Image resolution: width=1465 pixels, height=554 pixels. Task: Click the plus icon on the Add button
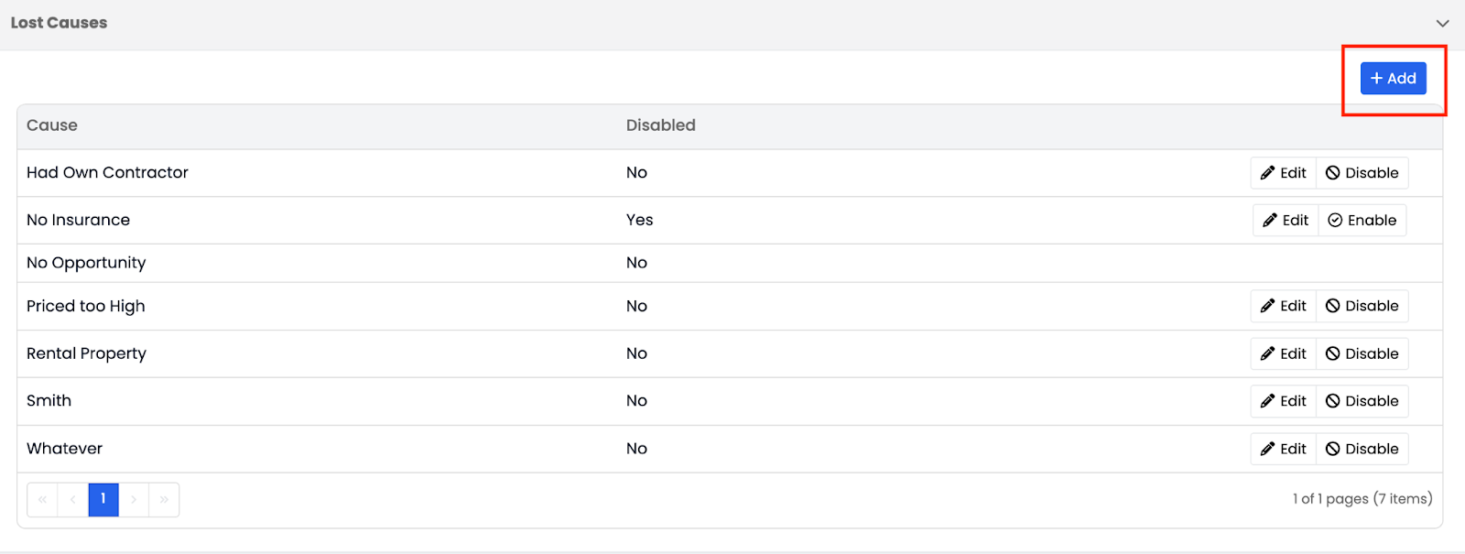tap(1378, 78)
